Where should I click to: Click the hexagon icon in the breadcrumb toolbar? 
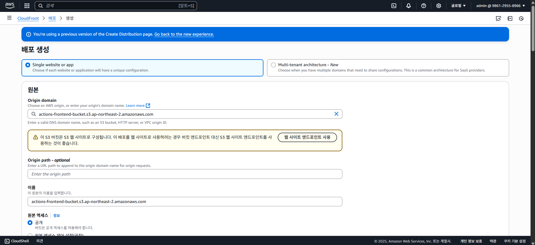pyautogui.click(x=521, y=18)
